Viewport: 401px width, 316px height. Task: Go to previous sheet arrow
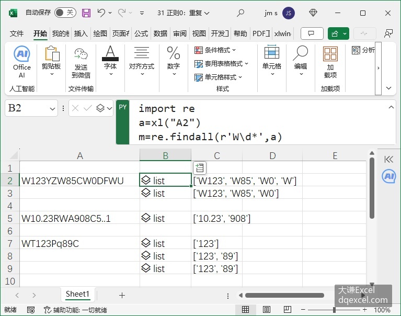click(17, 295)
